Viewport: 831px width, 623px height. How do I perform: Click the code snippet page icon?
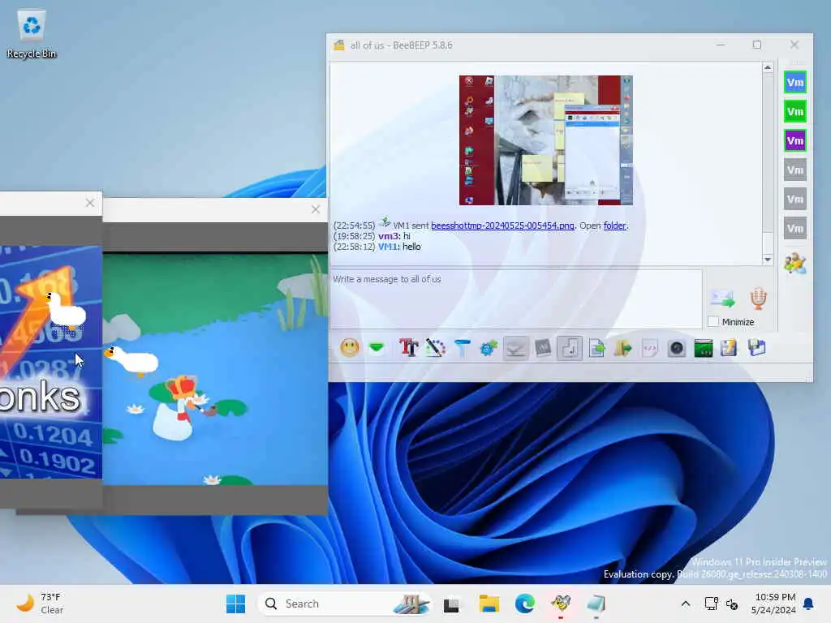click(650, 348)
